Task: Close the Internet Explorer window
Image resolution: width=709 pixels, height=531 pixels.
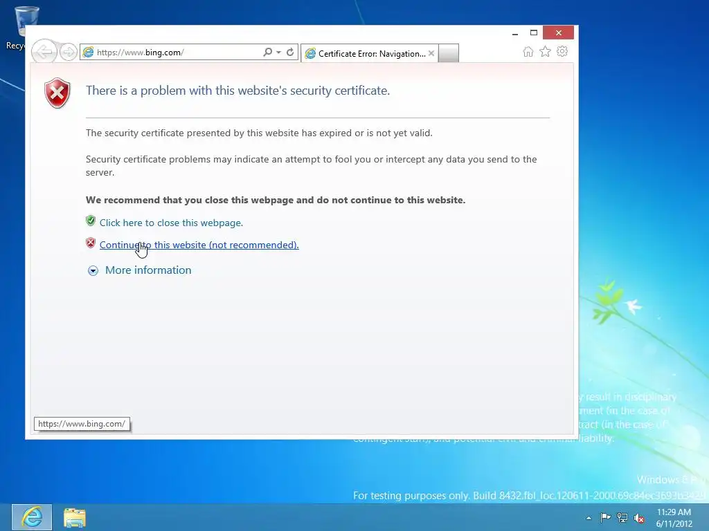Action: (x=559, y=32)
